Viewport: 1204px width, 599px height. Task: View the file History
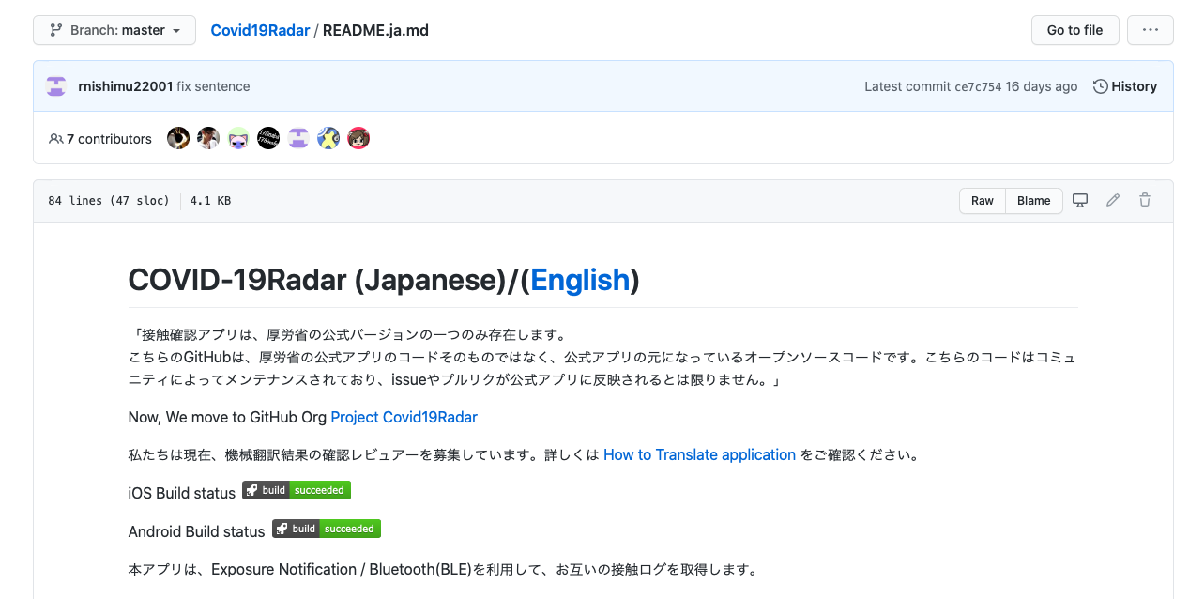(x=1125, y=86)
